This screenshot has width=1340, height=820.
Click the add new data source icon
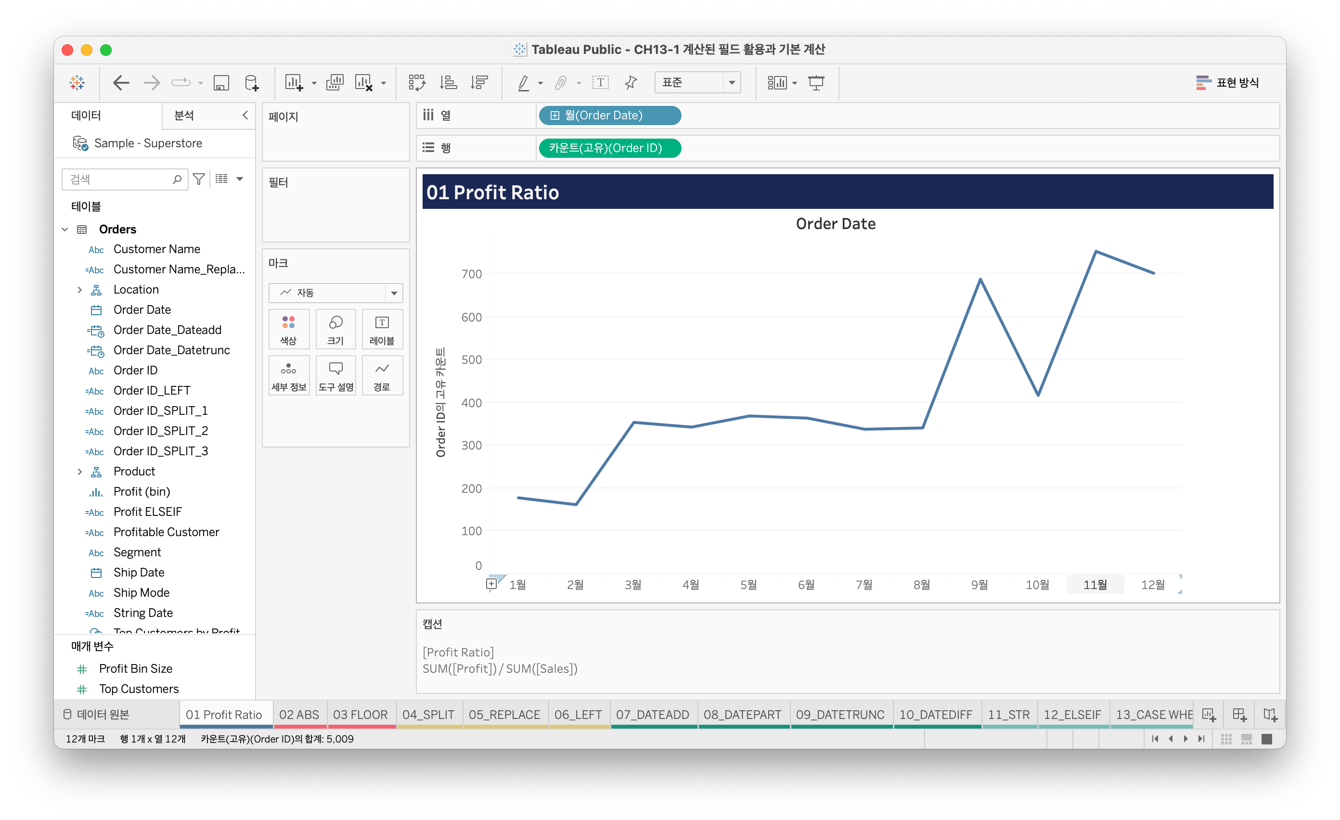(251, 83)
